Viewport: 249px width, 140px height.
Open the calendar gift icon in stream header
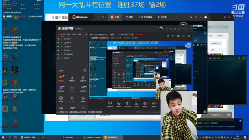168,36
